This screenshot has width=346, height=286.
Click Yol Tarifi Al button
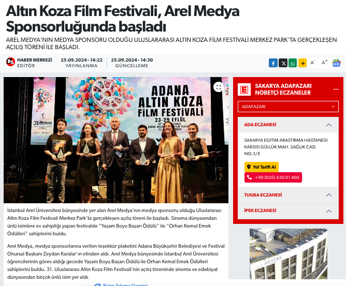262,167
